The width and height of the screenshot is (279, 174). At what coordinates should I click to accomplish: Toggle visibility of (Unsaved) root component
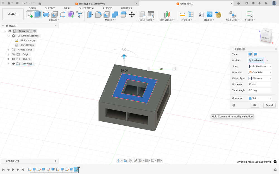click(x=10, y=31)
